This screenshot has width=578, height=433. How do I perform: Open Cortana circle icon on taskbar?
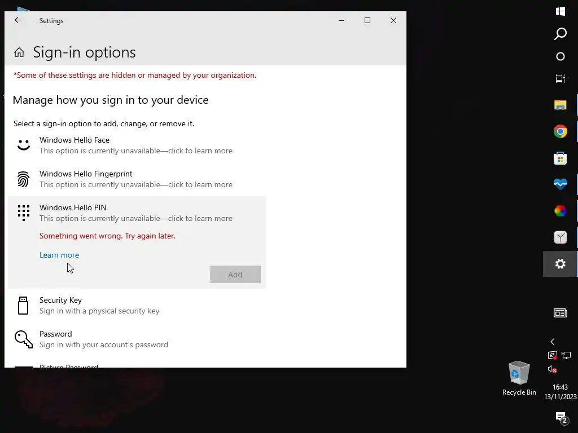coord(561,56)
